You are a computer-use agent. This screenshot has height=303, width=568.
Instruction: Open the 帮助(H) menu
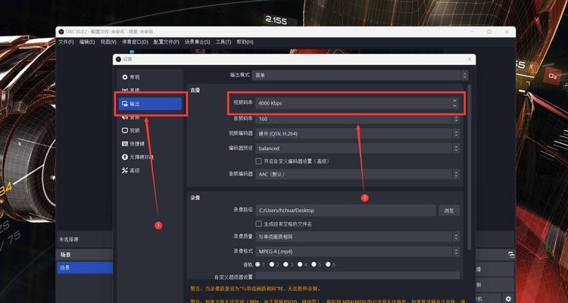click(245, 42)
